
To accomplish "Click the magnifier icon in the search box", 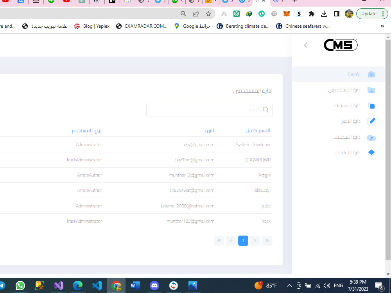I will pyautogui.click(x=265, y=109).
